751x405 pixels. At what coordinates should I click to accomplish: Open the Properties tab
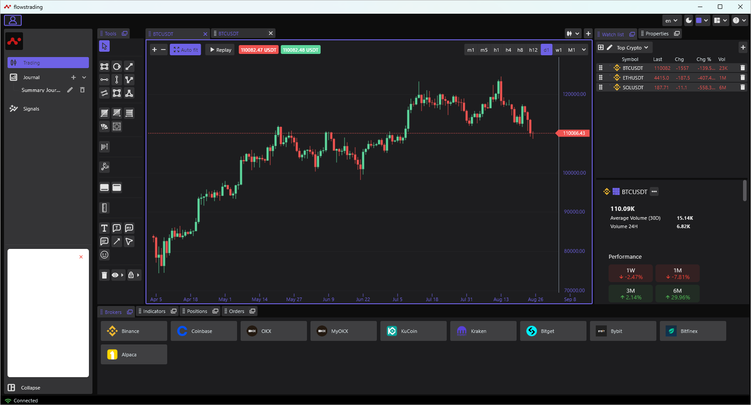pyautogui.click(x=657, y=34)
